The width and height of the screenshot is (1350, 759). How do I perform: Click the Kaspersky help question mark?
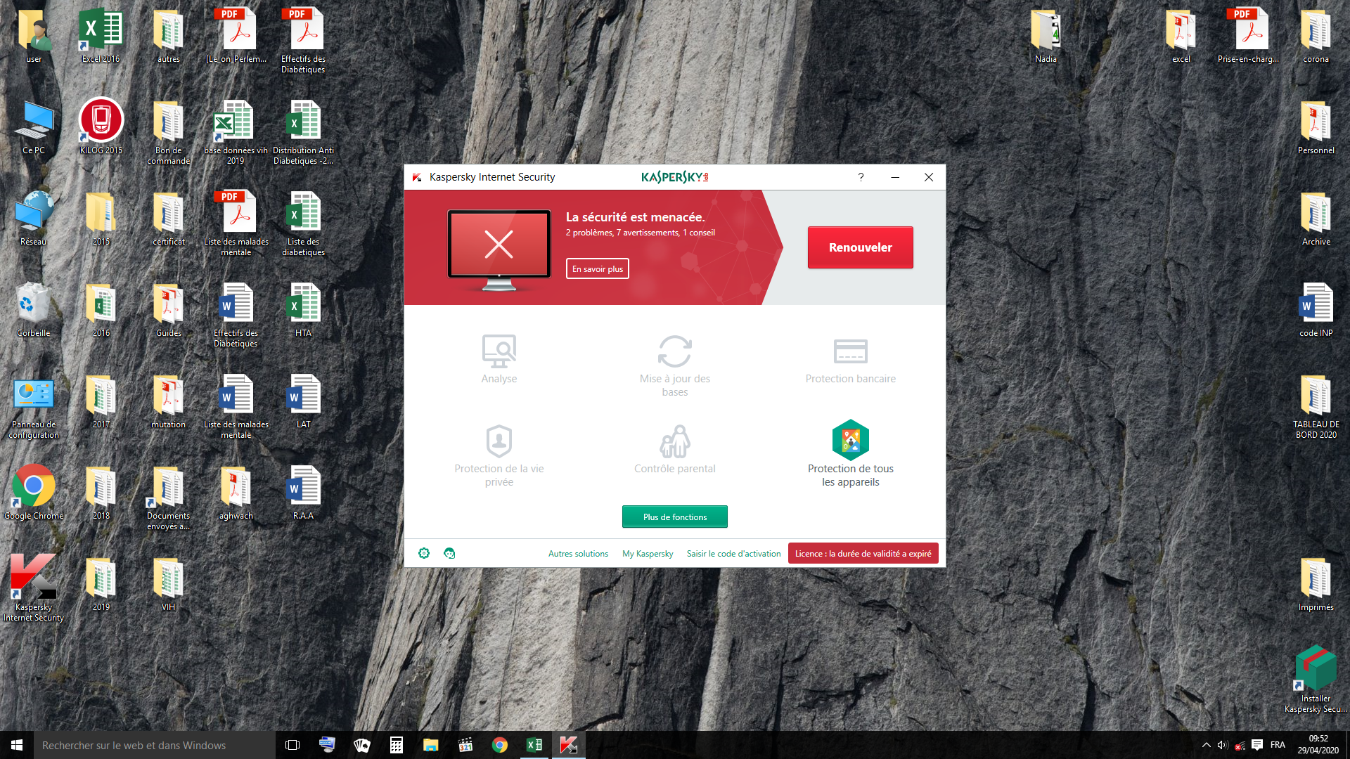coord(861,177)
